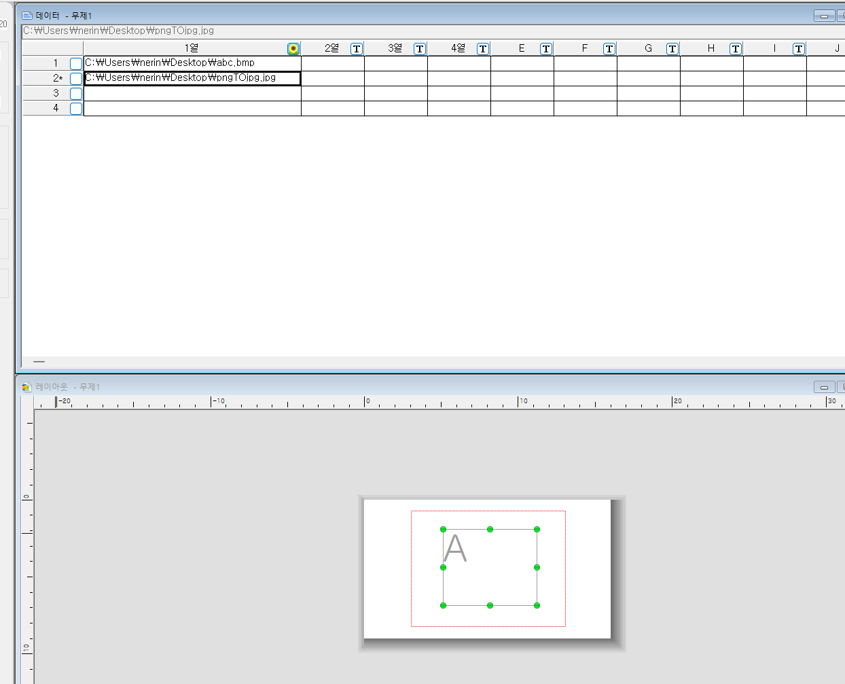
Task: Click the layout window icon beside 레이아웃 title
Action: [x=27, y=387]
